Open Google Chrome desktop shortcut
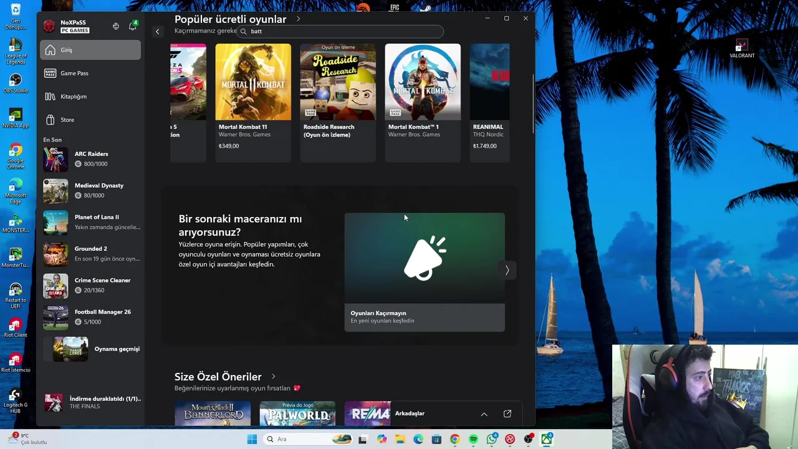 pos(16,156)
